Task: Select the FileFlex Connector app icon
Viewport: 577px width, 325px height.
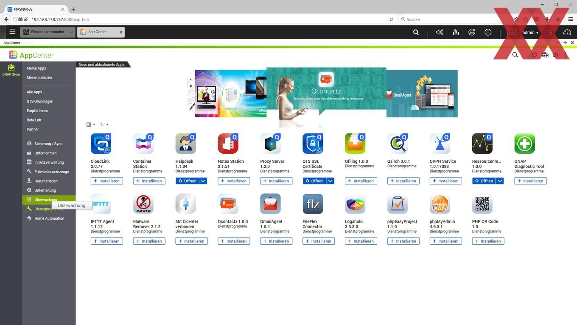Action: click(x=313, y=204)
